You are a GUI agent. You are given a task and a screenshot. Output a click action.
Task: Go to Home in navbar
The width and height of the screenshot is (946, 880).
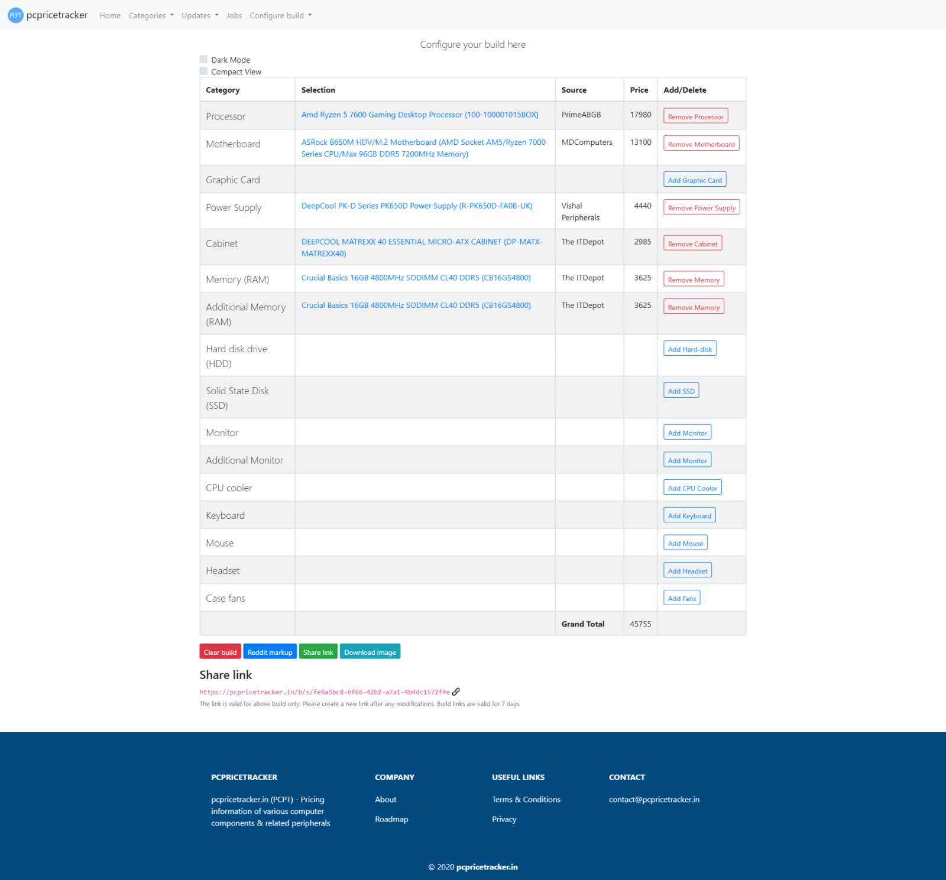[110, 15]
